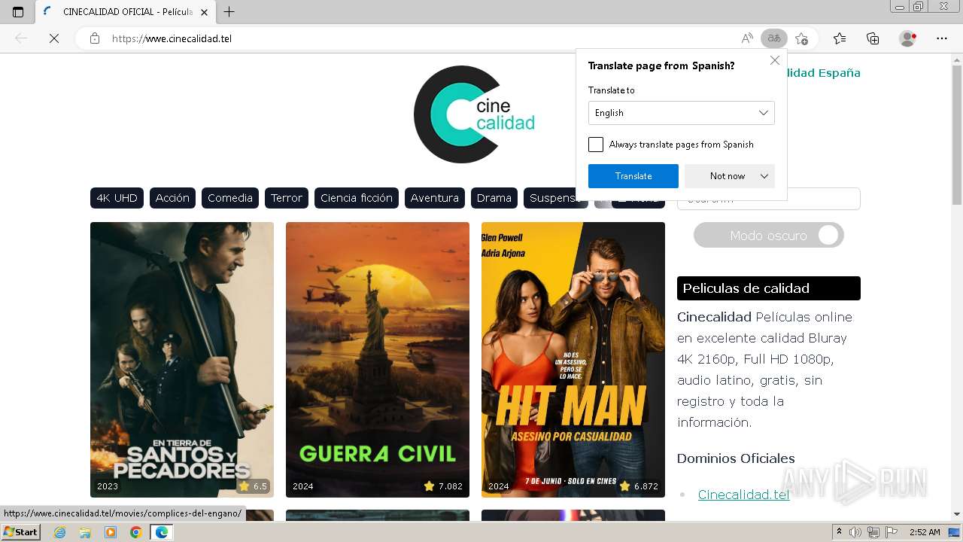Viewport: 963px width, 542px height.
Task: Click the address bar URL
Action: (x=172, y=38)
